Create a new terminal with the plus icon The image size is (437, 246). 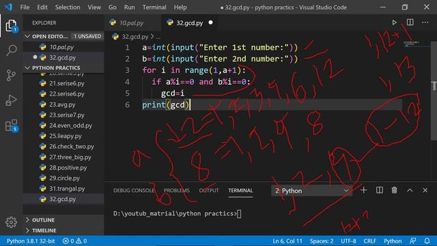tap(363, 190)
